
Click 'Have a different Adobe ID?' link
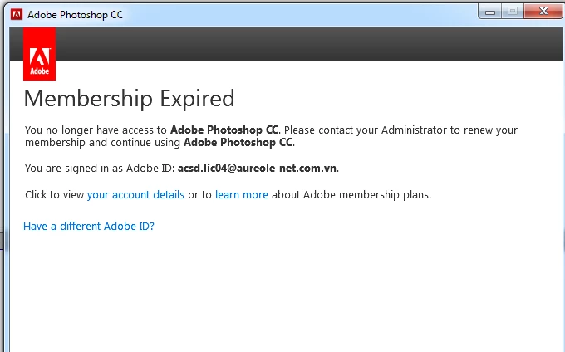[89, 226]
